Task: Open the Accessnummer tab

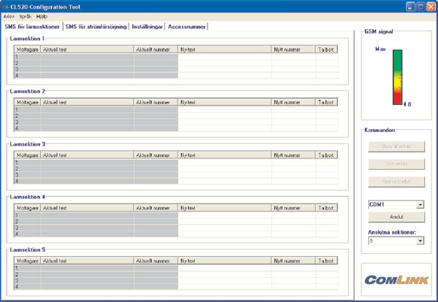Action: 187,26
